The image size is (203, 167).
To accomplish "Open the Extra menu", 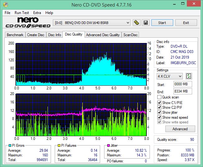I will tap(37, 13).
